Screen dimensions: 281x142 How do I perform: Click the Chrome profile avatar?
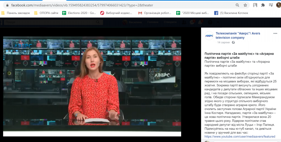pyautogui.click(x=278, y=5)
